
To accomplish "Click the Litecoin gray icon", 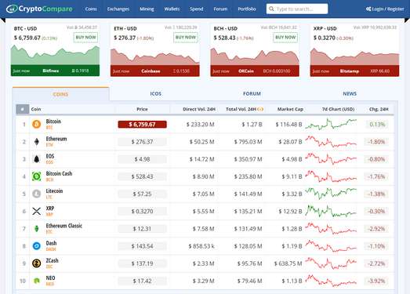I will coord(36,194).
